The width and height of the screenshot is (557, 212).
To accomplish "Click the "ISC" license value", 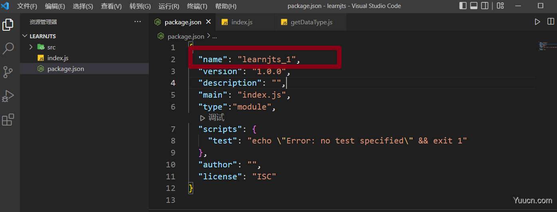I will pyautogui.click(x=265, y=176).
